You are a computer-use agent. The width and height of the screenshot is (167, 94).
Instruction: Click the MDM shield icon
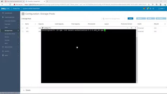click(3, 55)
